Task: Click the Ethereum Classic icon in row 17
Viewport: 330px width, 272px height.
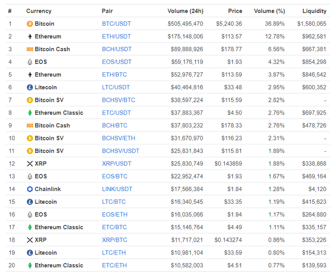Action: pyautogui.click(x=30, y=227)
